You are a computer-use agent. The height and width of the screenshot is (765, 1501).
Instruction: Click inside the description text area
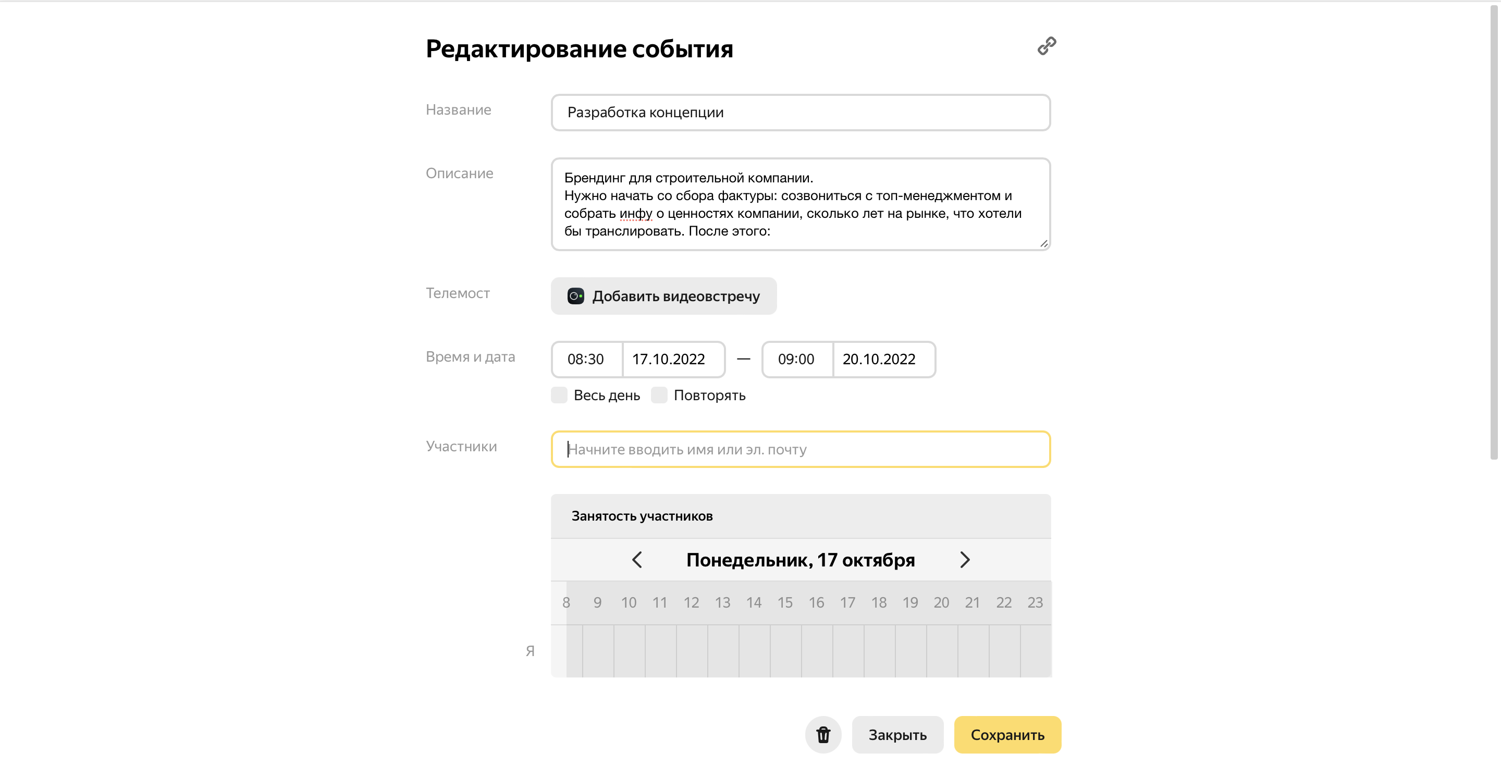[x=800, y=204]
